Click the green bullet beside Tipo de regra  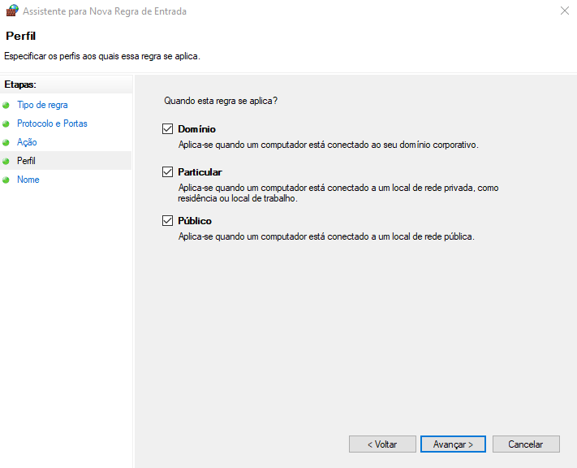pos(6,106)
